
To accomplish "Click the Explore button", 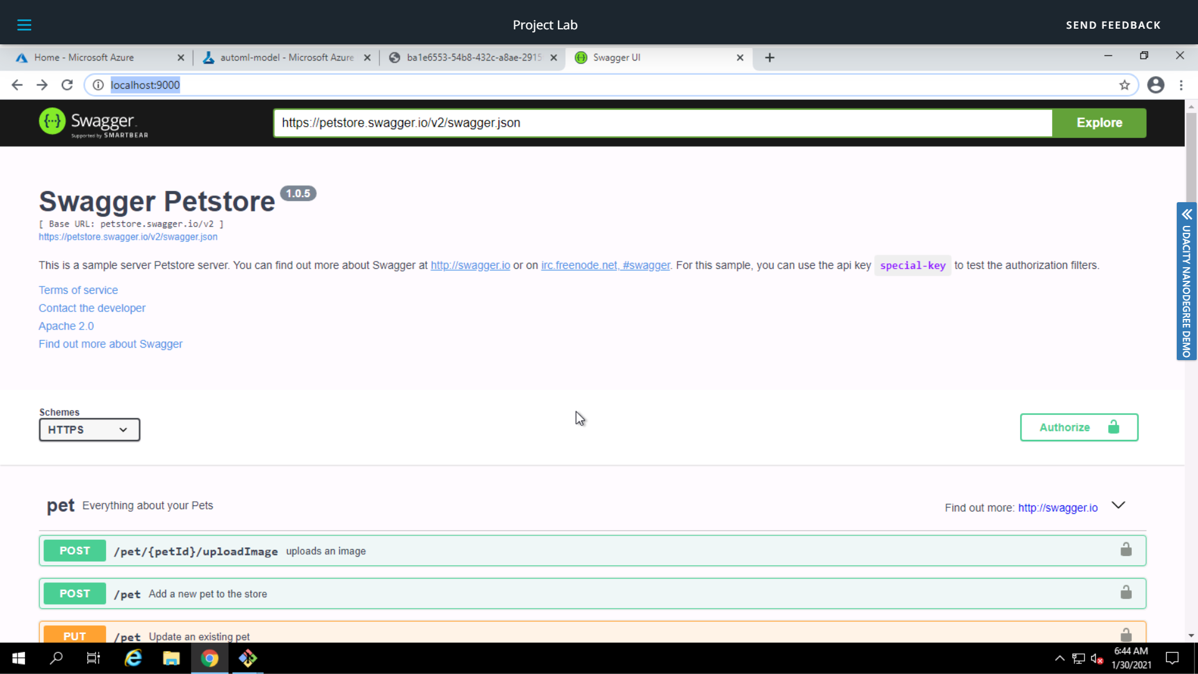I will pyautogui.click(x=1099, y=122).
